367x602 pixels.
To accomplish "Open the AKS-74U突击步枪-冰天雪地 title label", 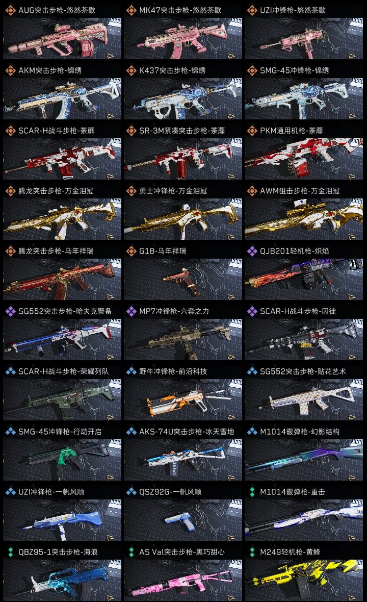I will tap(187, 432).
